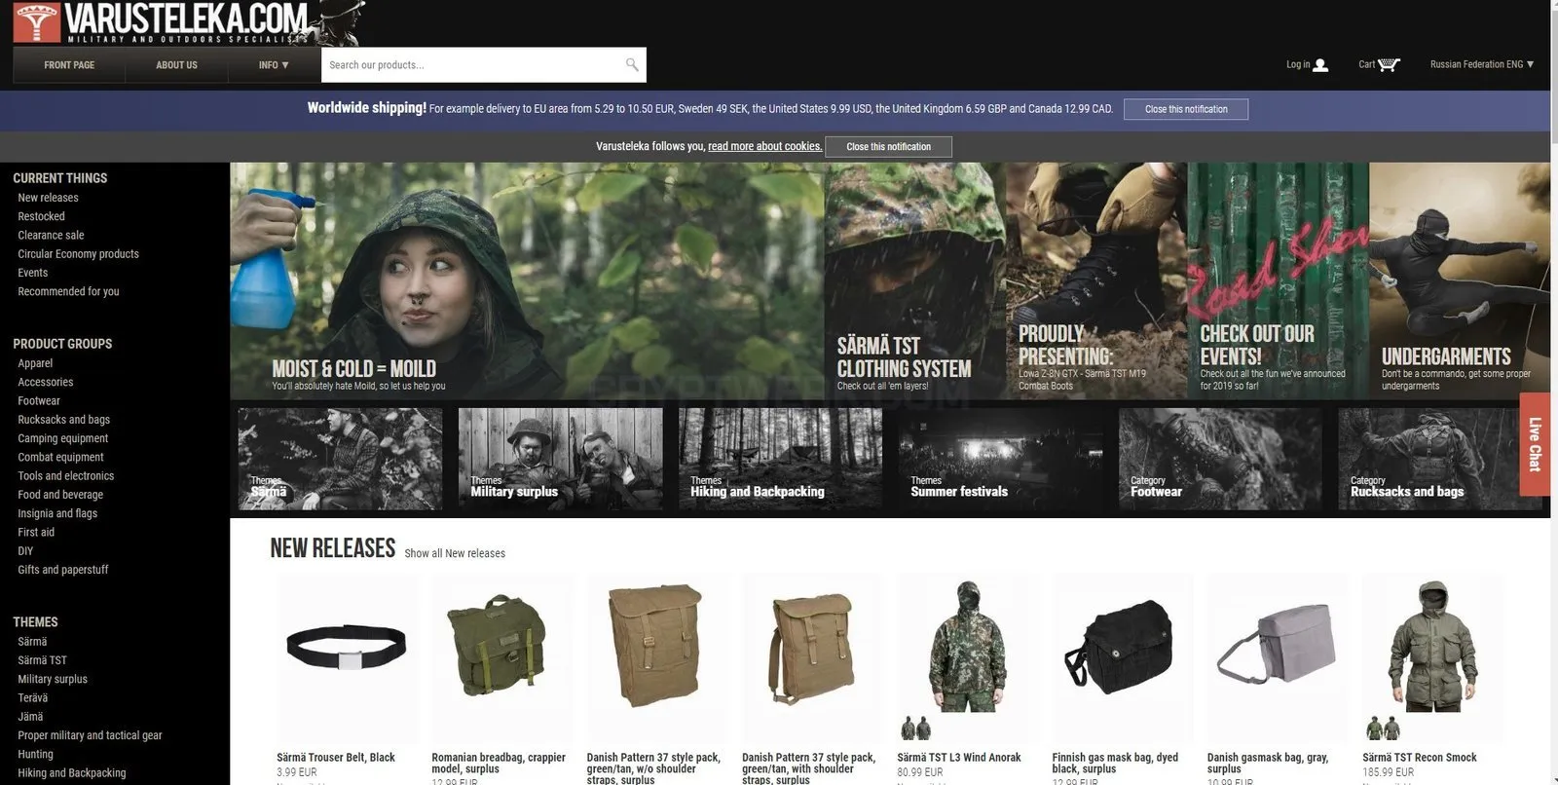Select the Accessories product group
Screen dimensions: 1558x785
pyautogui.click(x=45, y=382)
